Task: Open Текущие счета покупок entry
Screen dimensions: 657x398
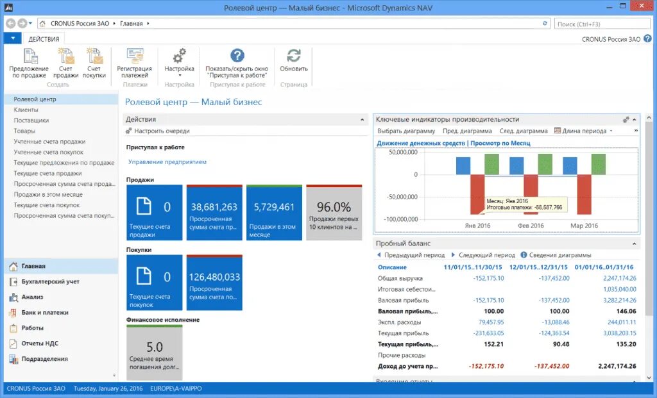Action: pos(46,205)
